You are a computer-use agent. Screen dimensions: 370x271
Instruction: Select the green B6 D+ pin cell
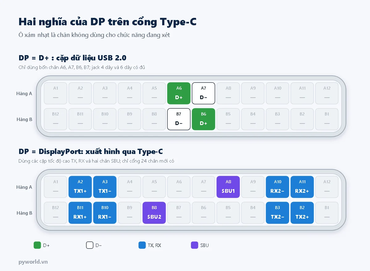pos(203,119)
